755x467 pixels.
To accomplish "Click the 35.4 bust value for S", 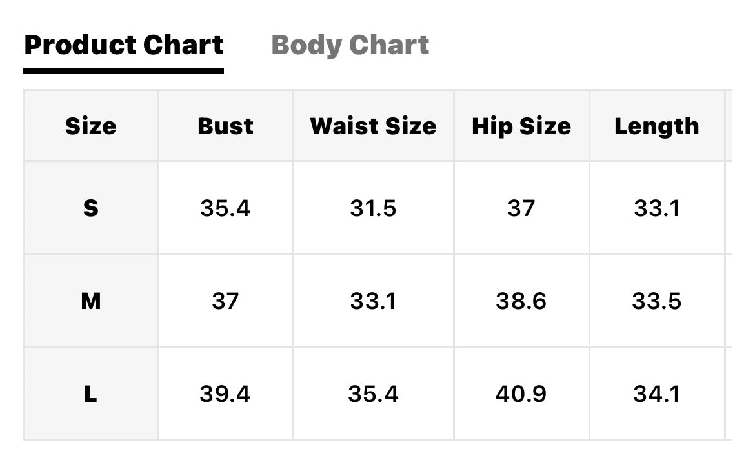I will 225,208.
